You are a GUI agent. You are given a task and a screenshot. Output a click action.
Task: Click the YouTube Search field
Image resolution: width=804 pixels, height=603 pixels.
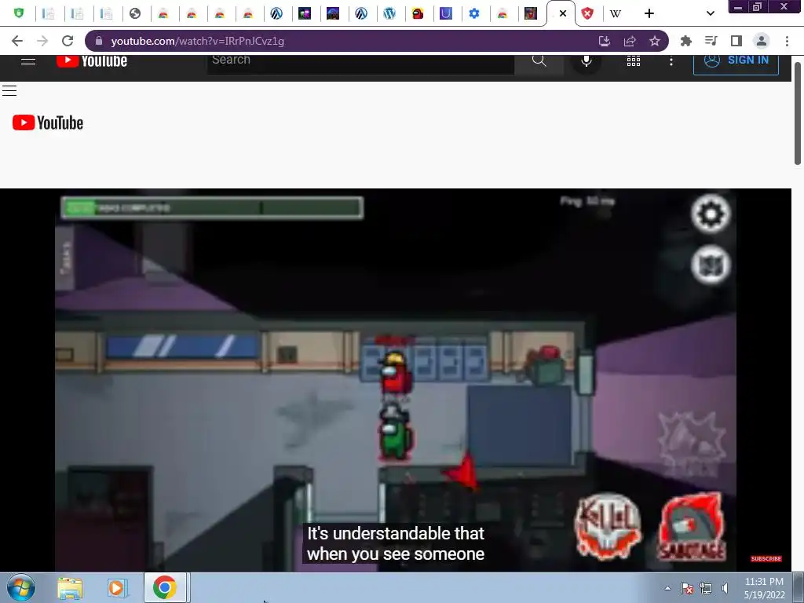360,63
